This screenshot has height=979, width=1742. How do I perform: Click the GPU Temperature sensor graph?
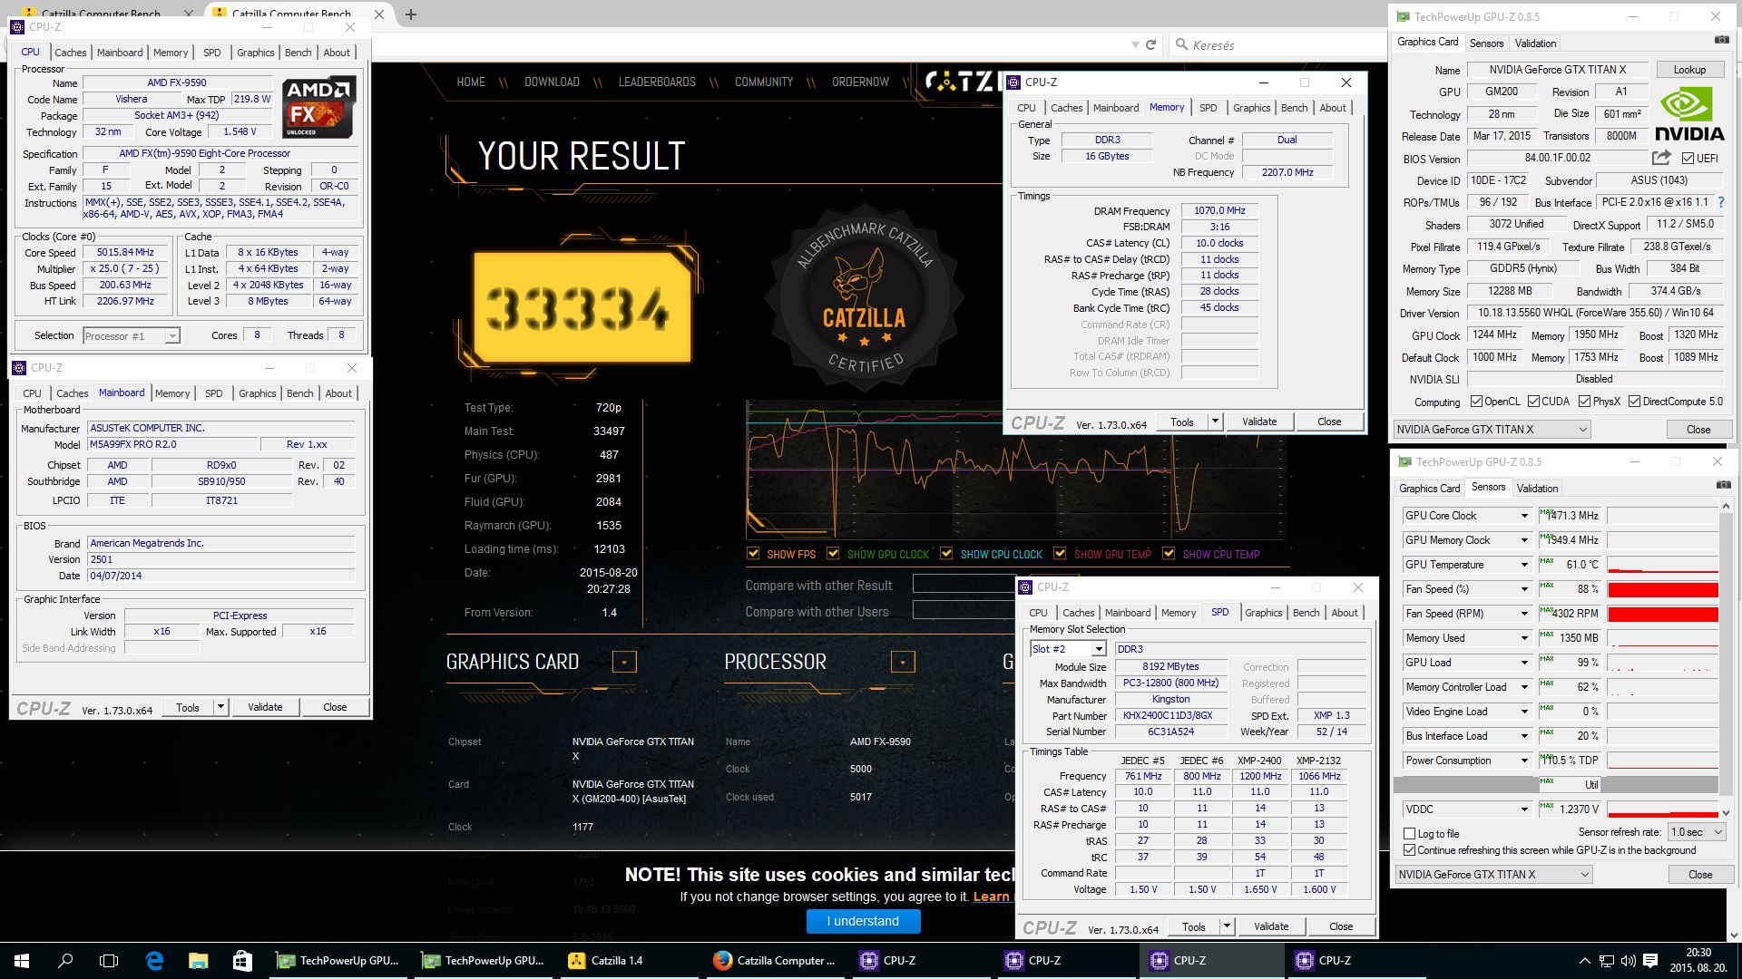point(1662,565)
